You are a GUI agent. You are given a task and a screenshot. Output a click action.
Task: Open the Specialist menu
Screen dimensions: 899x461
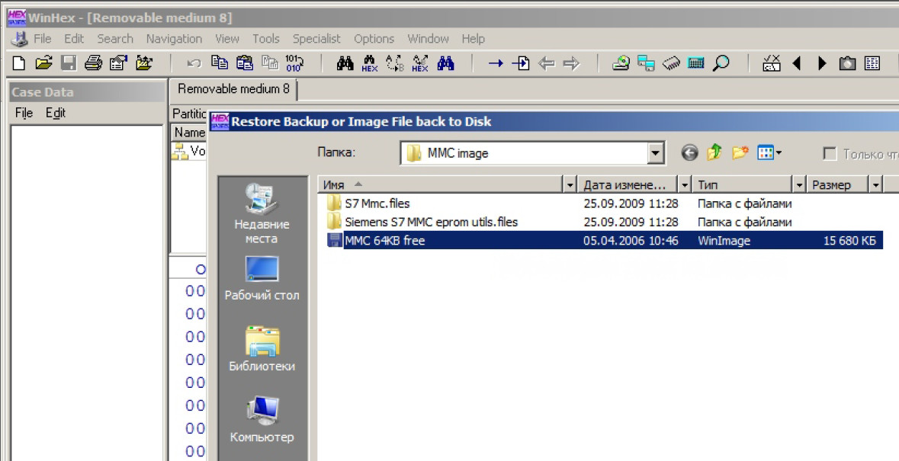[316, 39]
